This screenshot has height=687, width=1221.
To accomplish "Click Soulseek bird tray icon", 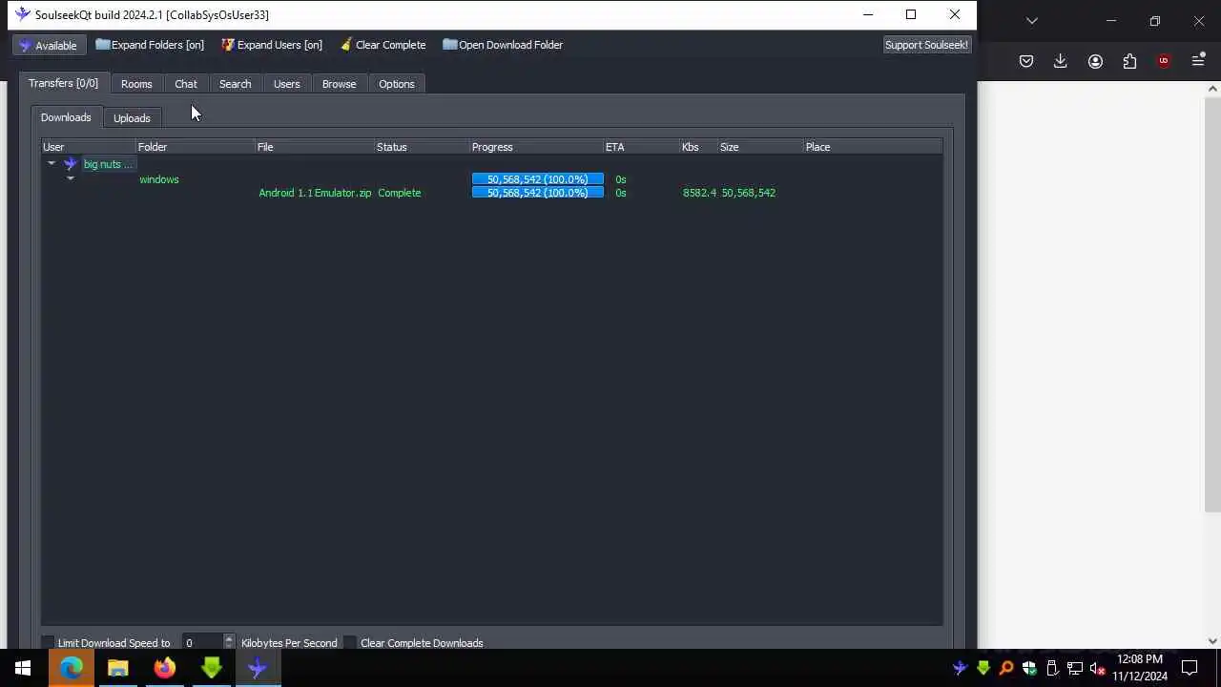I will (960, 668).
